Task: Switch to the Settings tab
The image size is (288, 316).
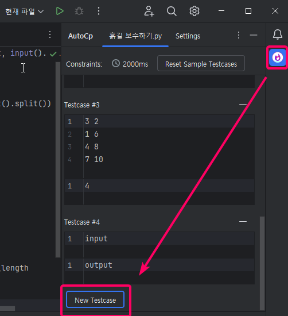Action: pos(188,36)
